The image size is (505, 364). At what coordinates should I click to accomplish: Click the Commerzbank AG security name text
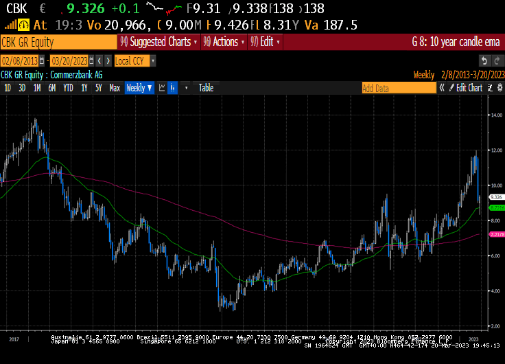click(76, 75)
